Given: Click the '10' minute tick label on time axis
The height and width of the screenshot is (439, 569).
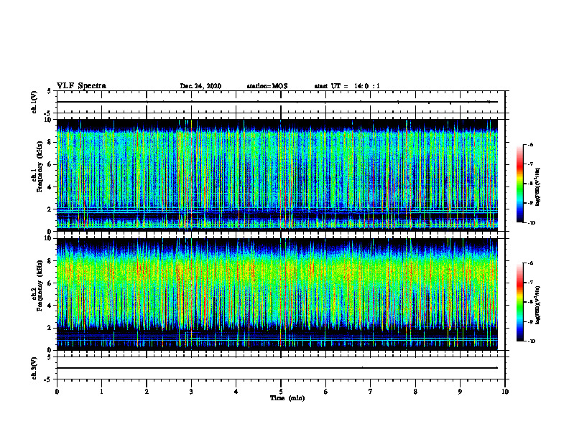Looking at the screenshot, I should (x=505, y=392).
